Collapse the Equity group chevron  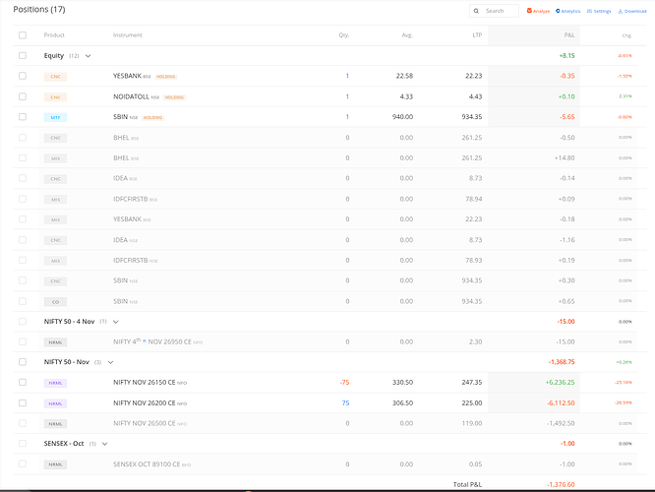pyautogui.click(x=88, y=56)
